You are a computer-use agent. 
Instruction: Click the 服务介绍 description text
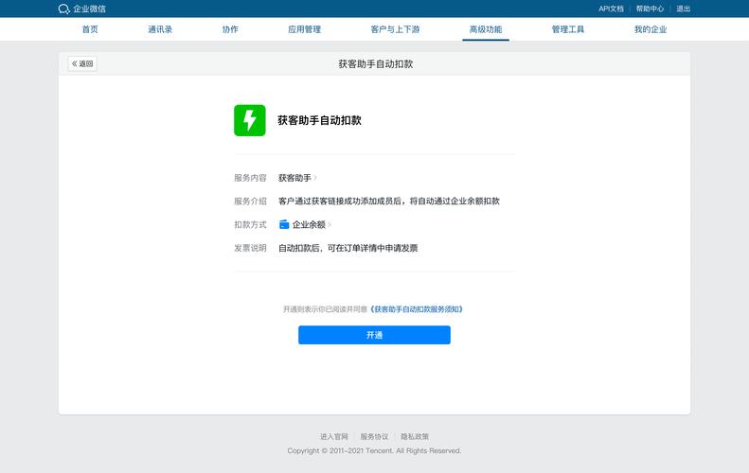(389, 201)
